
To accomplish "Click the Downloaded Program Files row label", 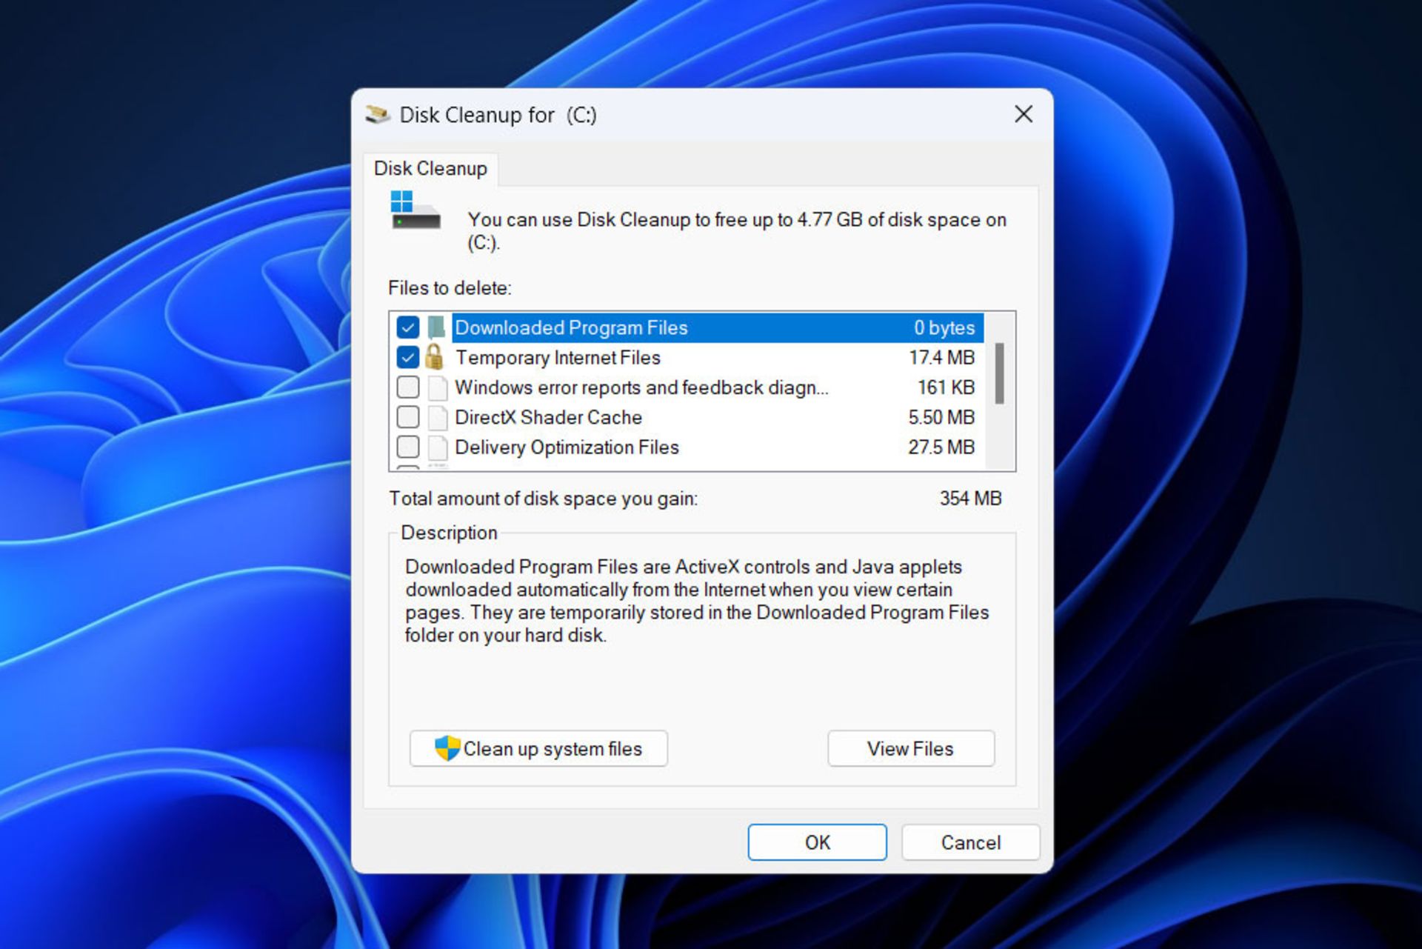I will 571,327.
